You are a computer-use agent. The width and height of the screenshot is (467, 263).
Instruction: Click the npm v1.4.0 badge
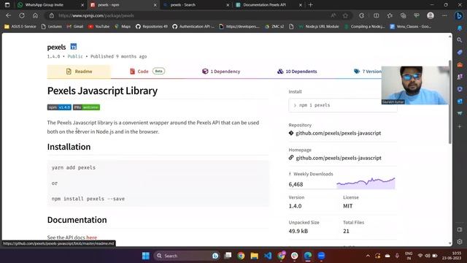coord(59,107)
